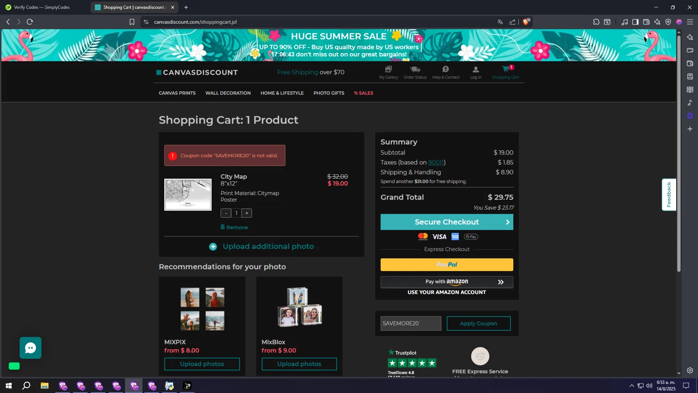Open PHOTO GIFTS menu
Viewport: 698px width, 393px height.
tap(329, 93)
